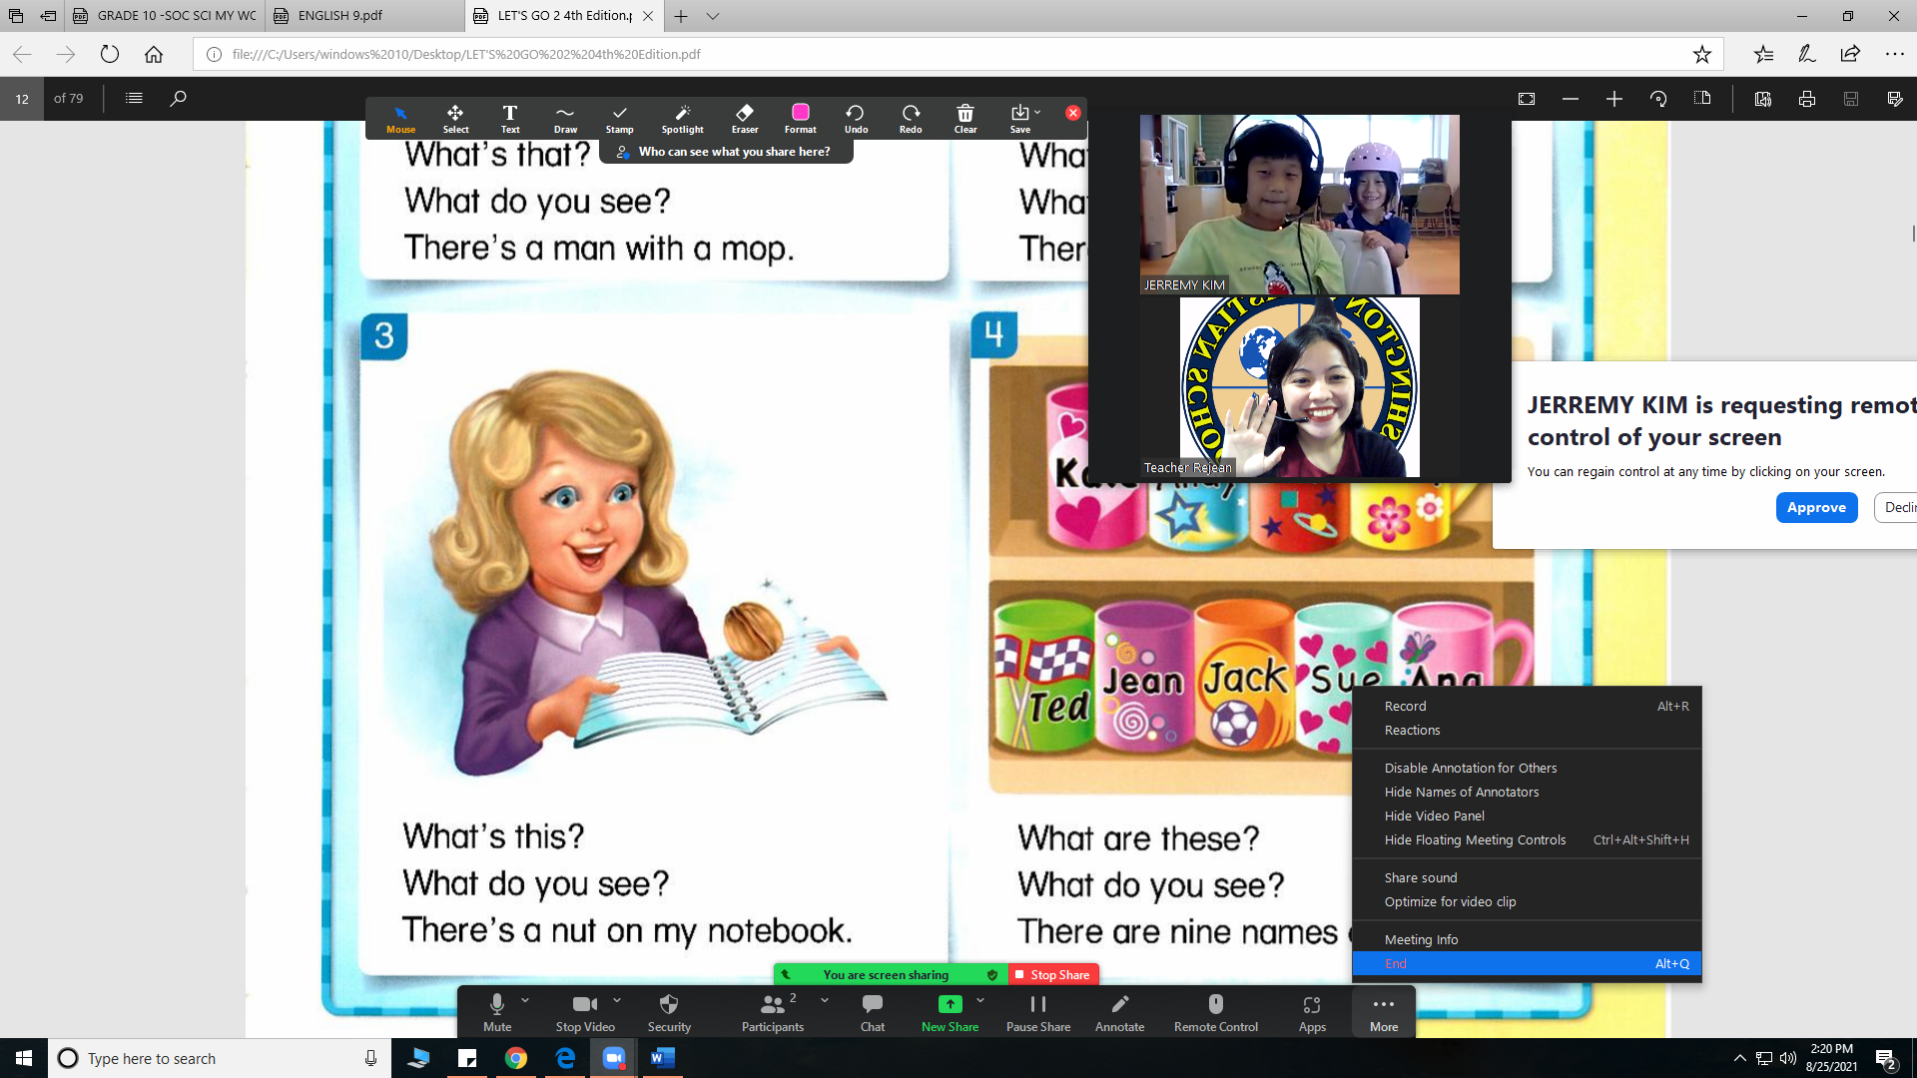Refresh the PDF page
This screenshot has width=1917, height=1078.
coord(110,54)
